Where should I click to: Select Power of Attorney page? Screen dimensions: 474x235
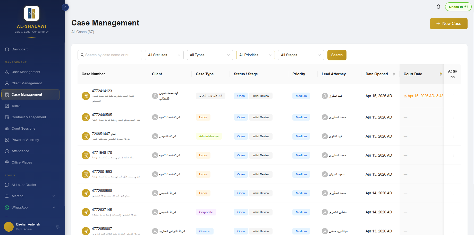coord(25,140)
